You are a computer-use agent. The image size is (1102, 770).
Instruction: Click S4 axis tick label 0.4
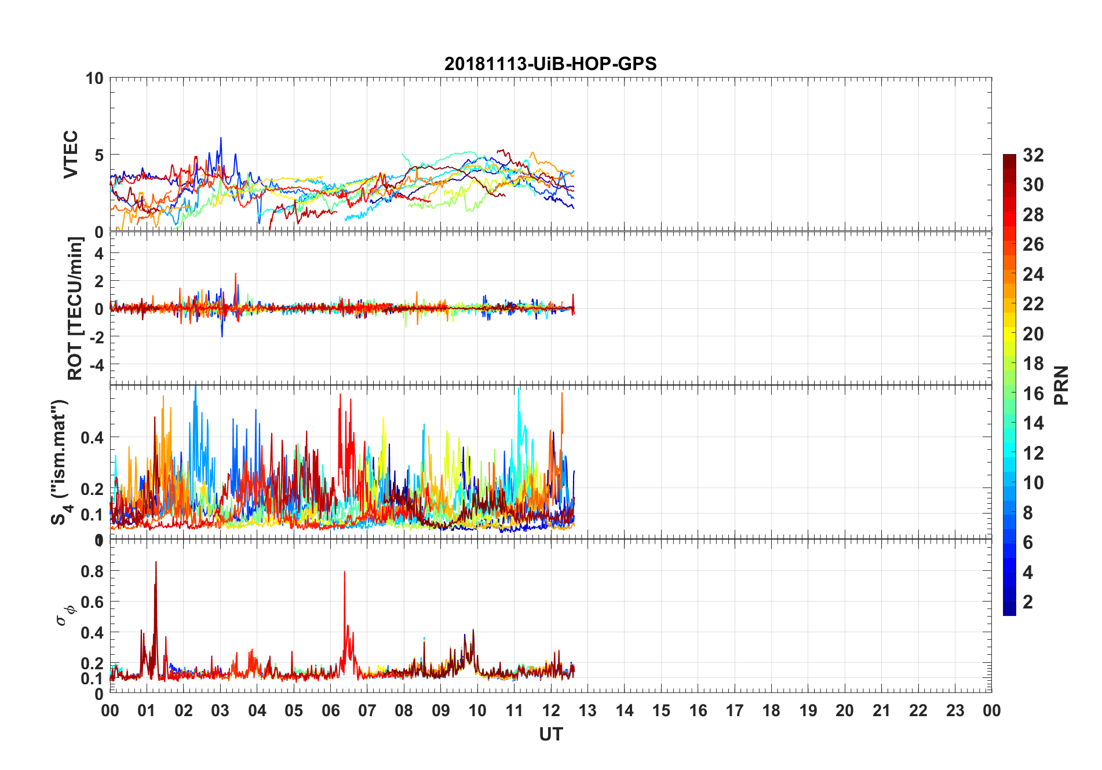[x=93, y=438]
